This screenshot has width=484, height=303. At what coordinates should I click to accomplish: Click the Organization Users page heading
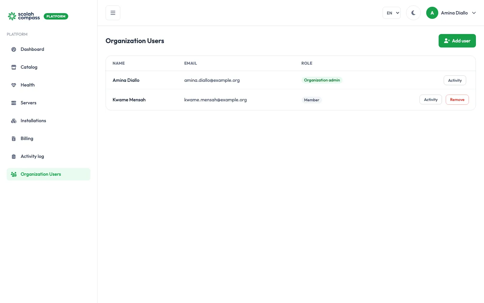pos(135,41)
